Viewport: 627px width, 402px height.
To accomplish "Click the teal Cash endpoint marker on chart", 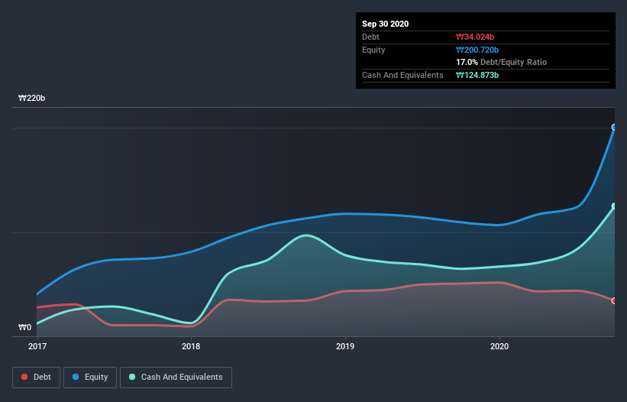I will pyautogui.click(x=615, y=206).
